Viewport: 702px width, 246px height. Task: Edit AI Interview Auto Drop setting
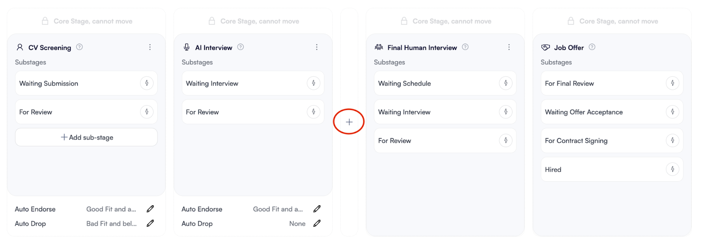(x=317, y=224)
